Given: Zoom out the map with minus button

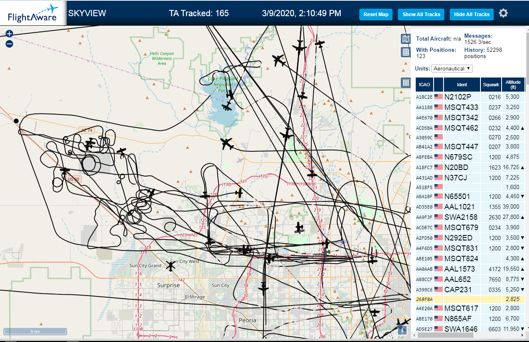Looking at the screenshot, I should (9, 44).
